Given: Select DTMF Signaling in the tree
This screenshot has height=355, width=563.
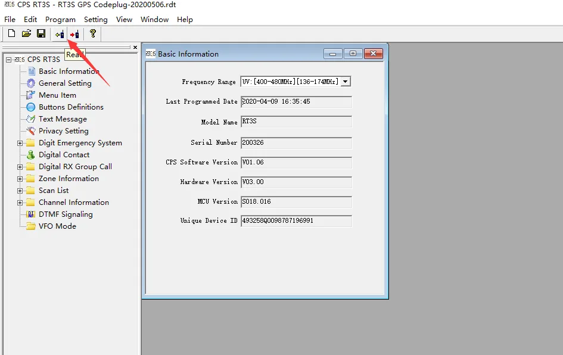Looking at the screenshot, I should pyautogui.click(x=66, y=214).
